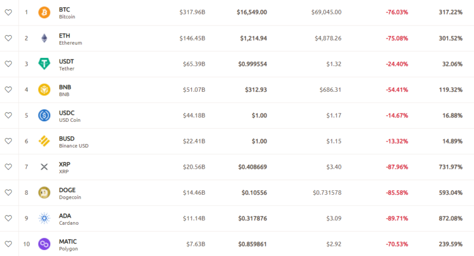Click the BUSD Binance USD name
This screenshot has height=256, width=474.
coord(74,142)
